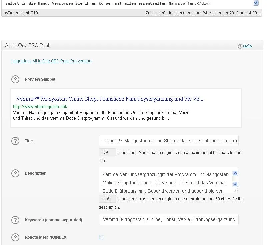Open Upgrade to All in One SEO Pack Pro link
This screenshot has width=268, height=245.
[51, 61]
